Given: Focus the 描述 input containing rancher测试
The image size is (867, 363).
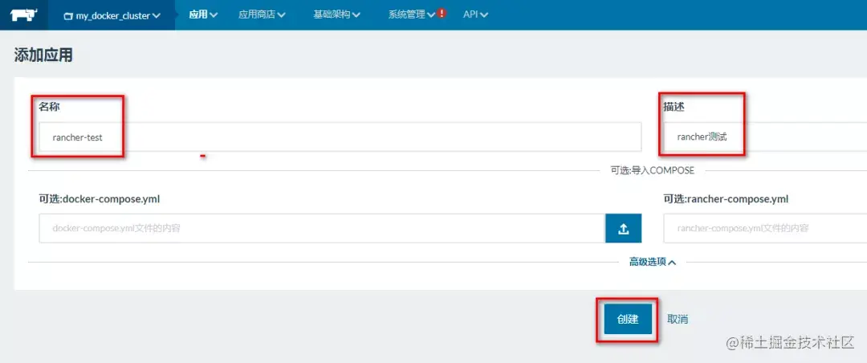Looking at the screenshot, I should pos(765,137).
